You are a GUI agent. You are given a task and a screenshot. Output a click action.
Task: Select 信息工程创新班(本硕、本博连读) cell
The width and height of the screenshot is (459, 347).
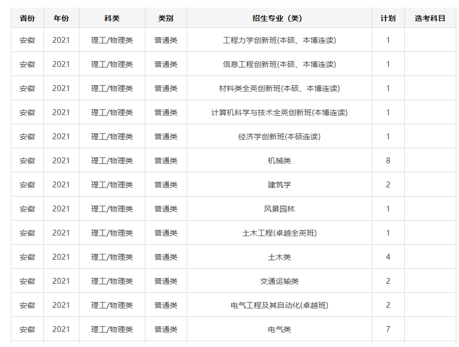[x=279, y=64]
